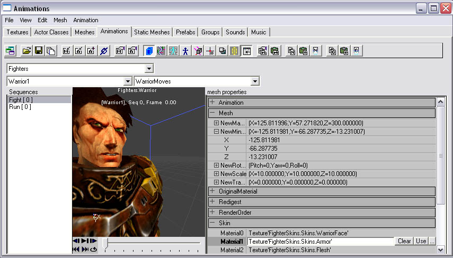This screenshot has width=453, height=258.
Task: Click the import mesh M arrow icon
Action: 66,51
